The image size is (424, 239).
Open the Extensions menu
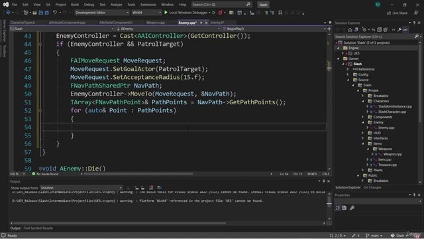click(148, 5)
